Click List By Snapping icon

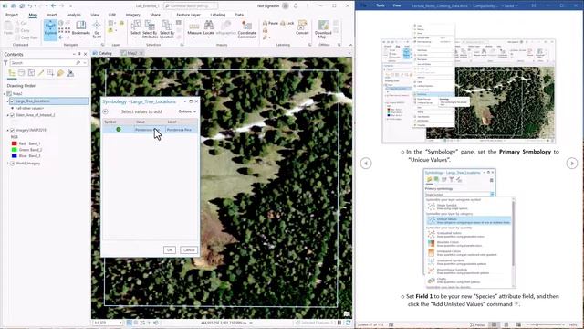pos(51,73)
